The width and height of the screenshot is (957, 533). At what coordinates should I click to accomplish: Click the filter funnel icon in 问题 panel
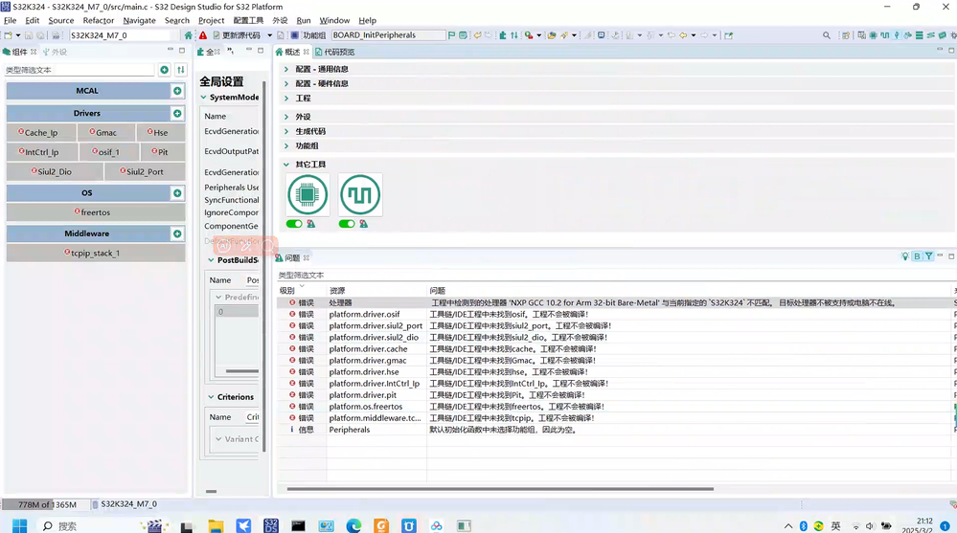tap(929, 256)
